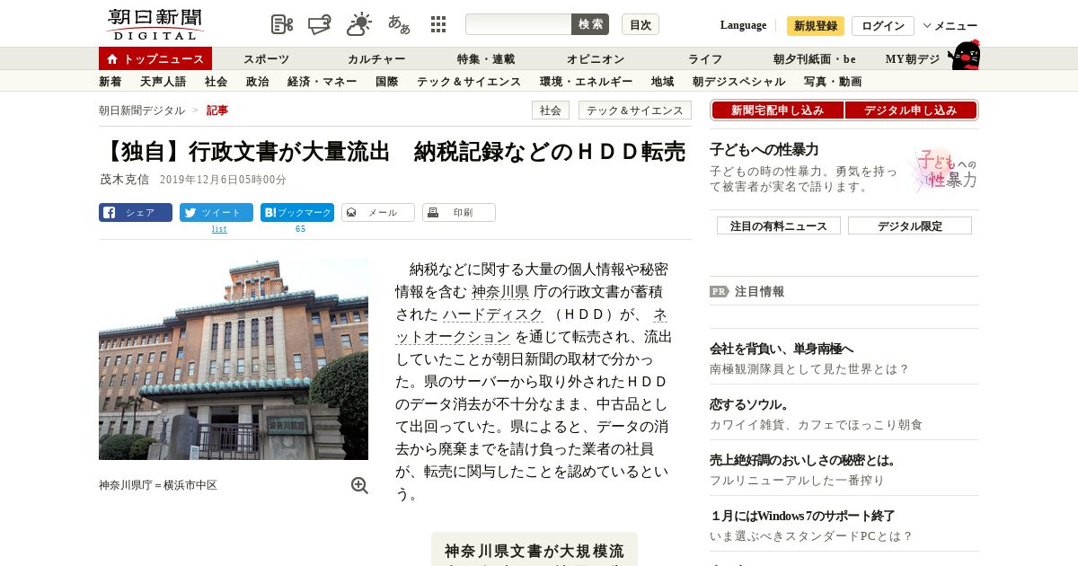
Task: Open 会社を背負い、単身南極へ link
Action: [x=782, y=349]
